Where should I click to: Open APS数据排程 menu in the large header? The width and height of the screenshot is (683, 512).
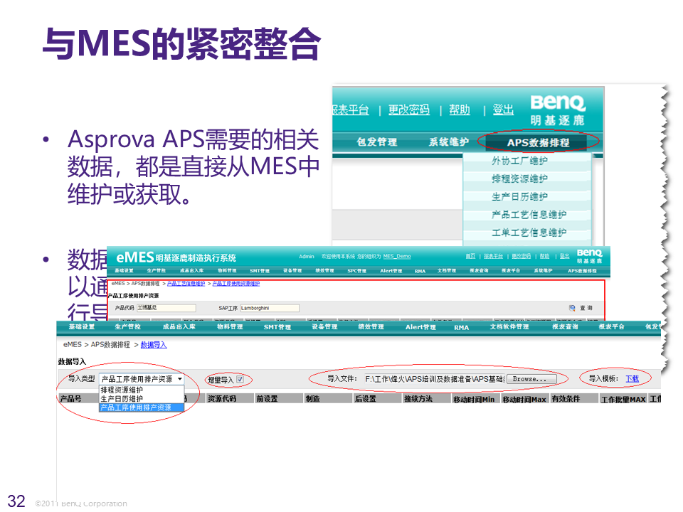(x=538, y=142)
